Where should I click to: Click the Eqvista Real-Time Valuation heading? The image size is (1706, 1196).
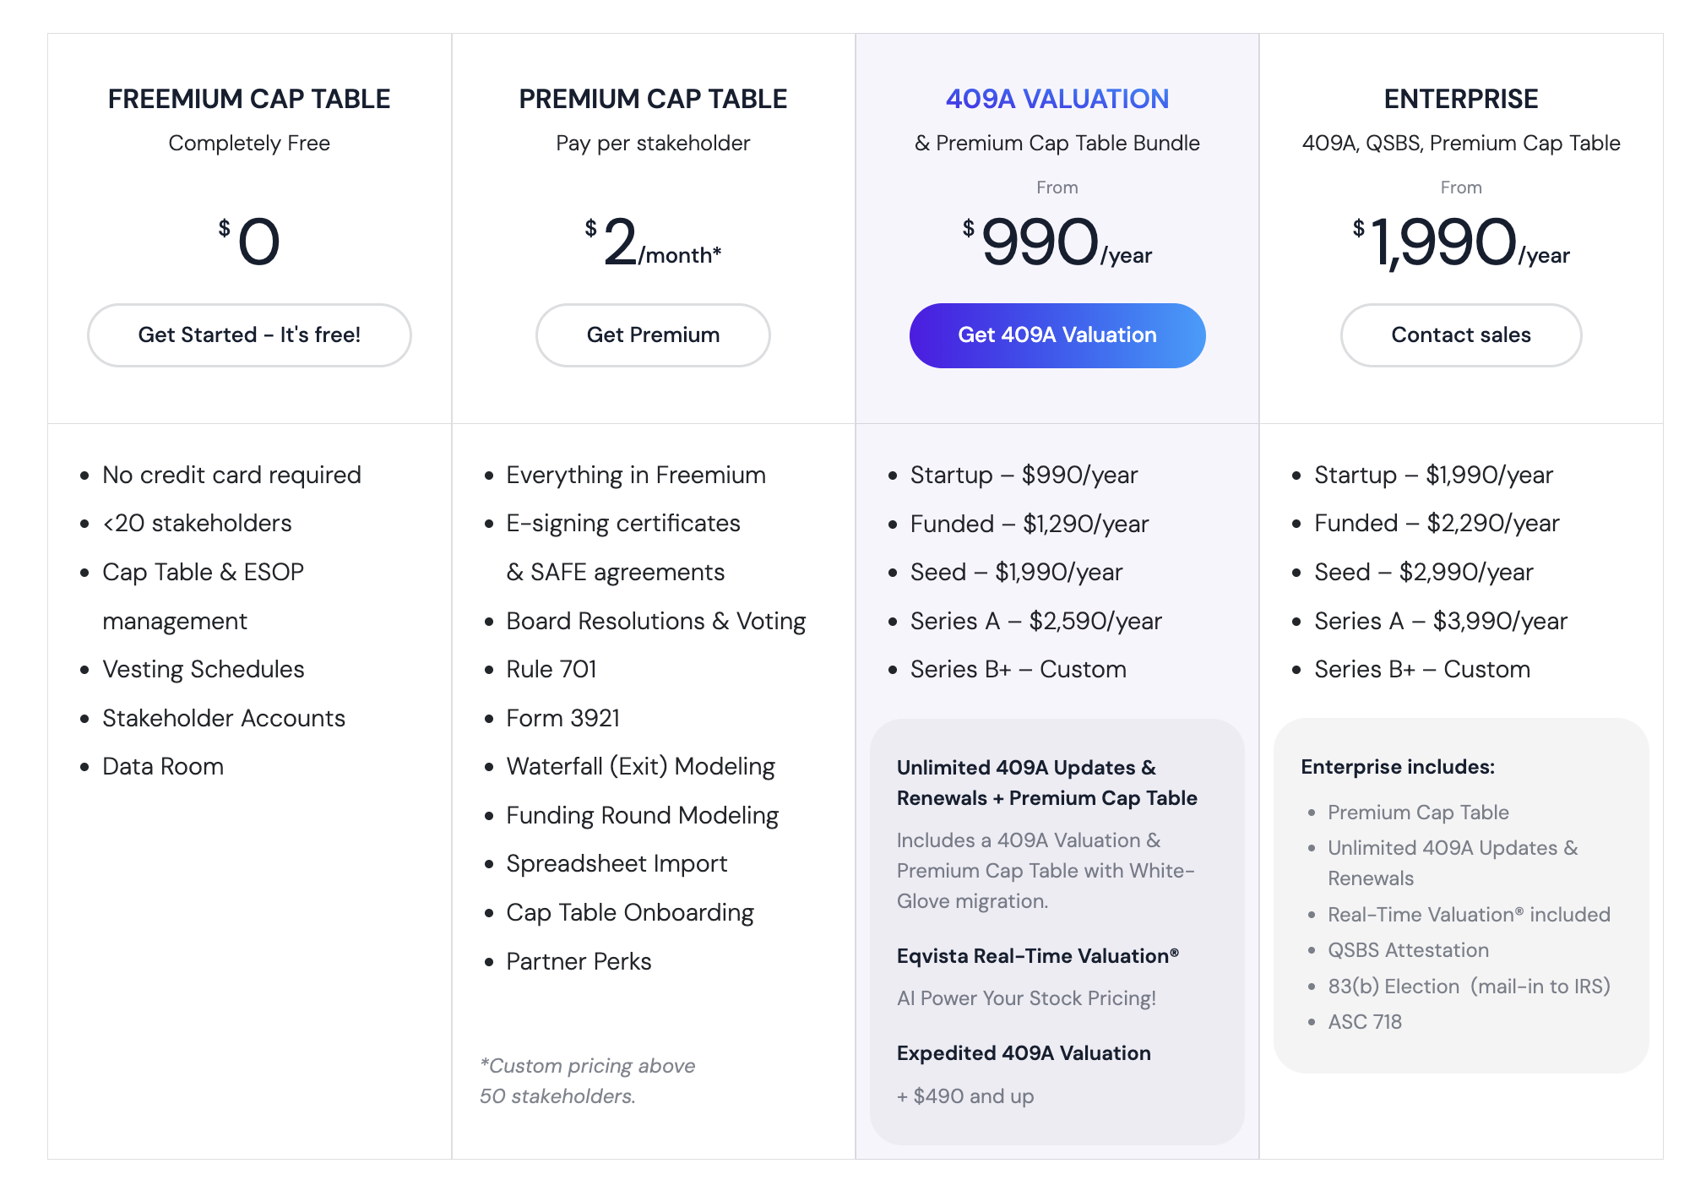(x=1037, y=955)
